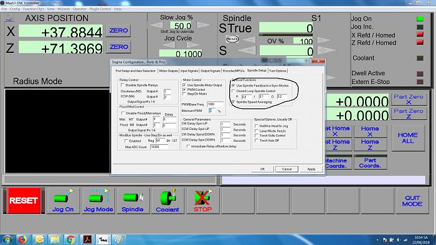Check HotWire Heat for Jog option
This screenshot has height=245, width=436.
[257, 126]
